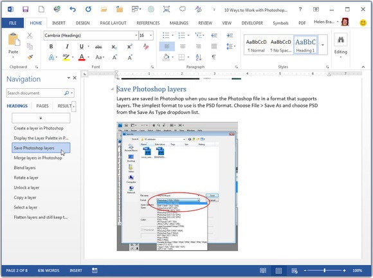The width and height of the screenshot is (373, 278).
Task: Apply the Normal style
Action: tap(256, 45)
